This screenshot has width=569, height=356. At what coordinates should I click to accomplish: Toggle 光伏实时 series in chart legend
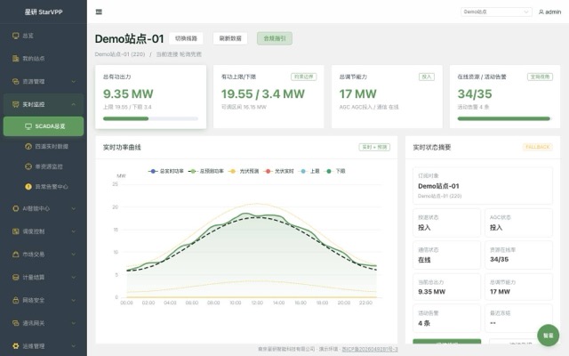tap(278, 171)
